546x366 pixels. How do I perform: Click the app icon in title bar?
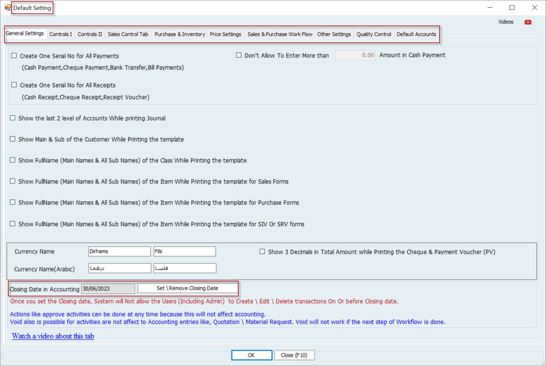[x=8, y=7]
